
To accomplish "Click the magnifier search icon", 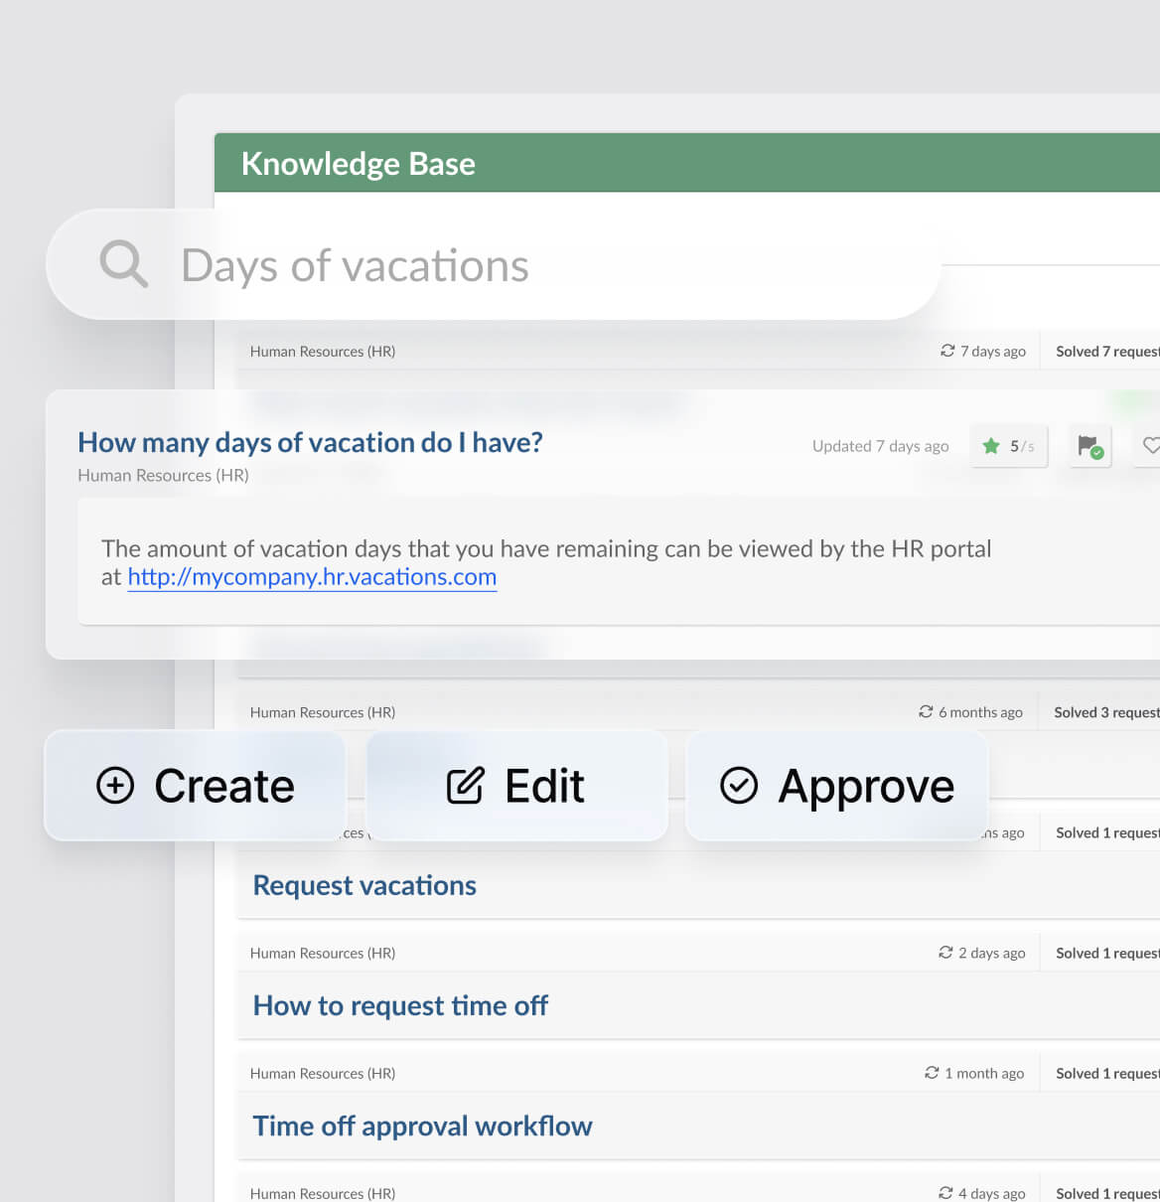I will (124, 264).
